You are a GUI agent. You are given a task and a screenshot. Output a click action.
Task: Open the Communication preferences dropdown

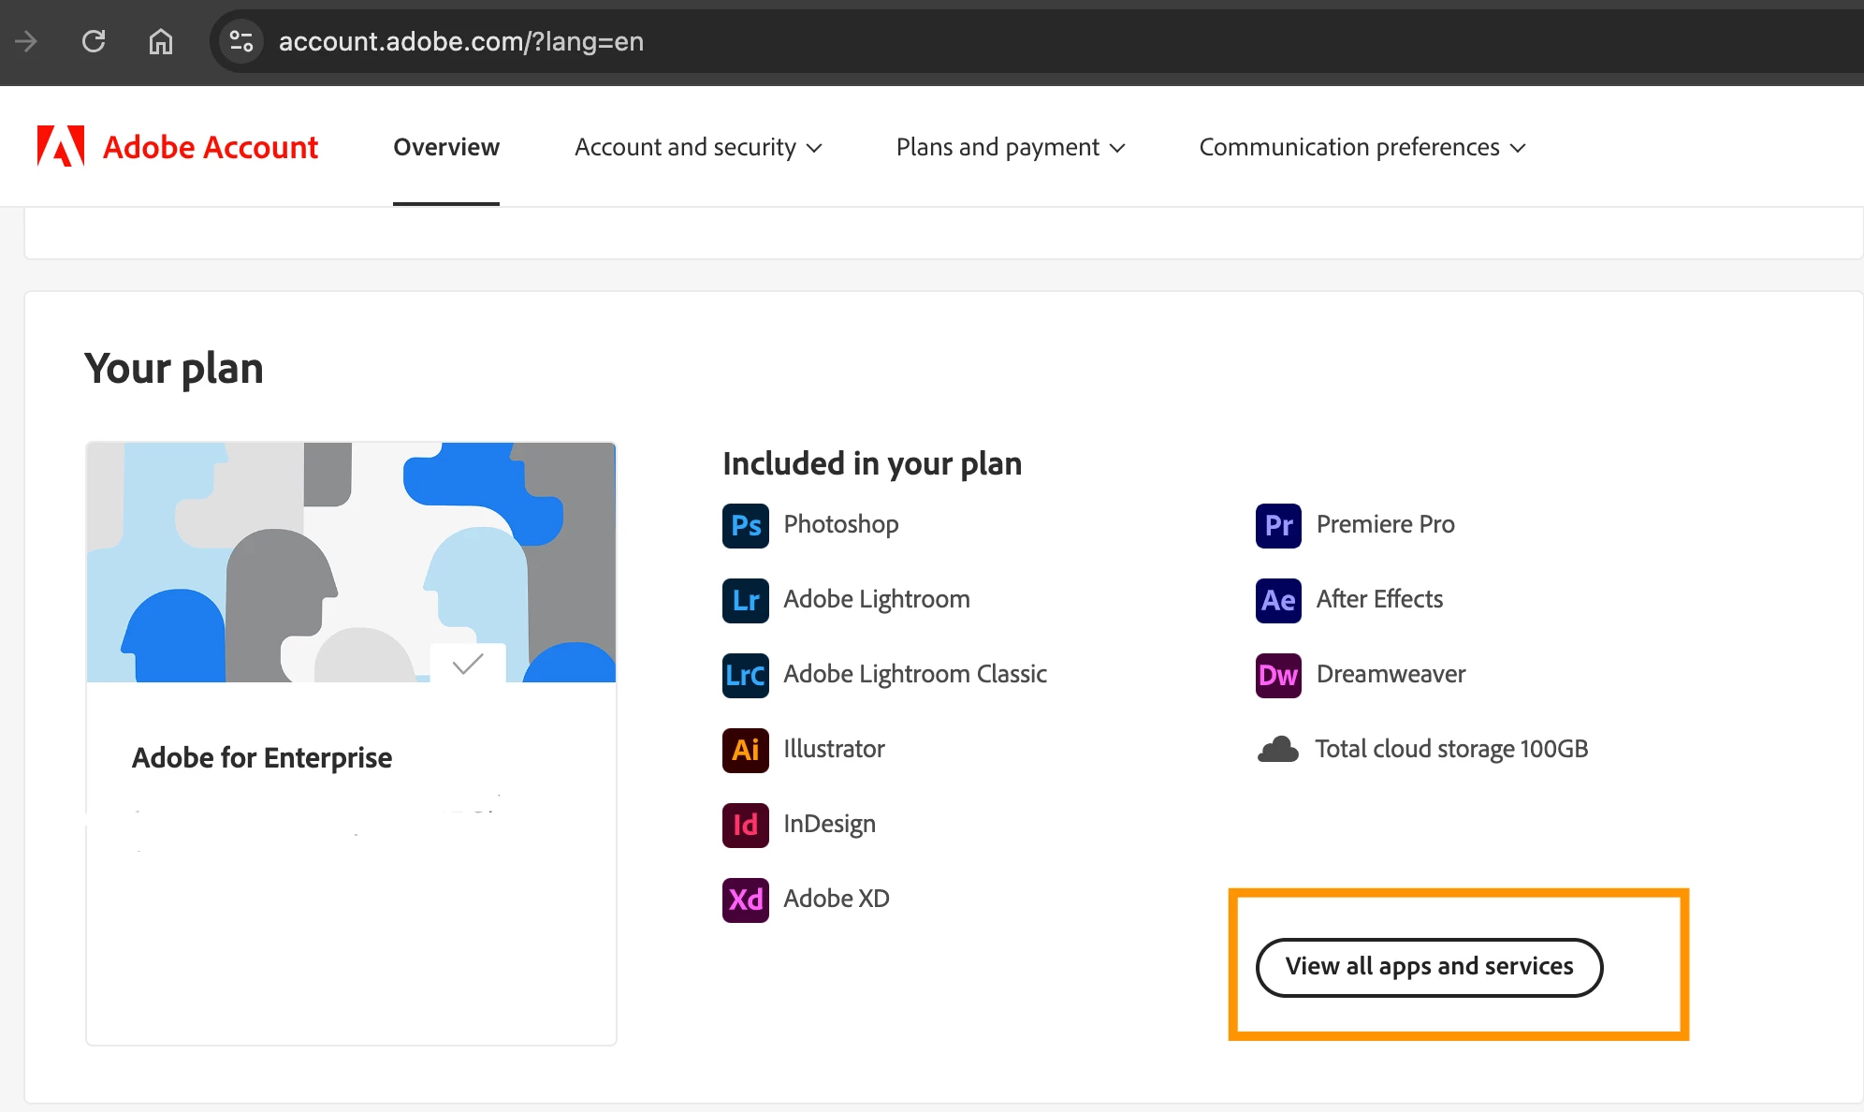point(1362,147)
